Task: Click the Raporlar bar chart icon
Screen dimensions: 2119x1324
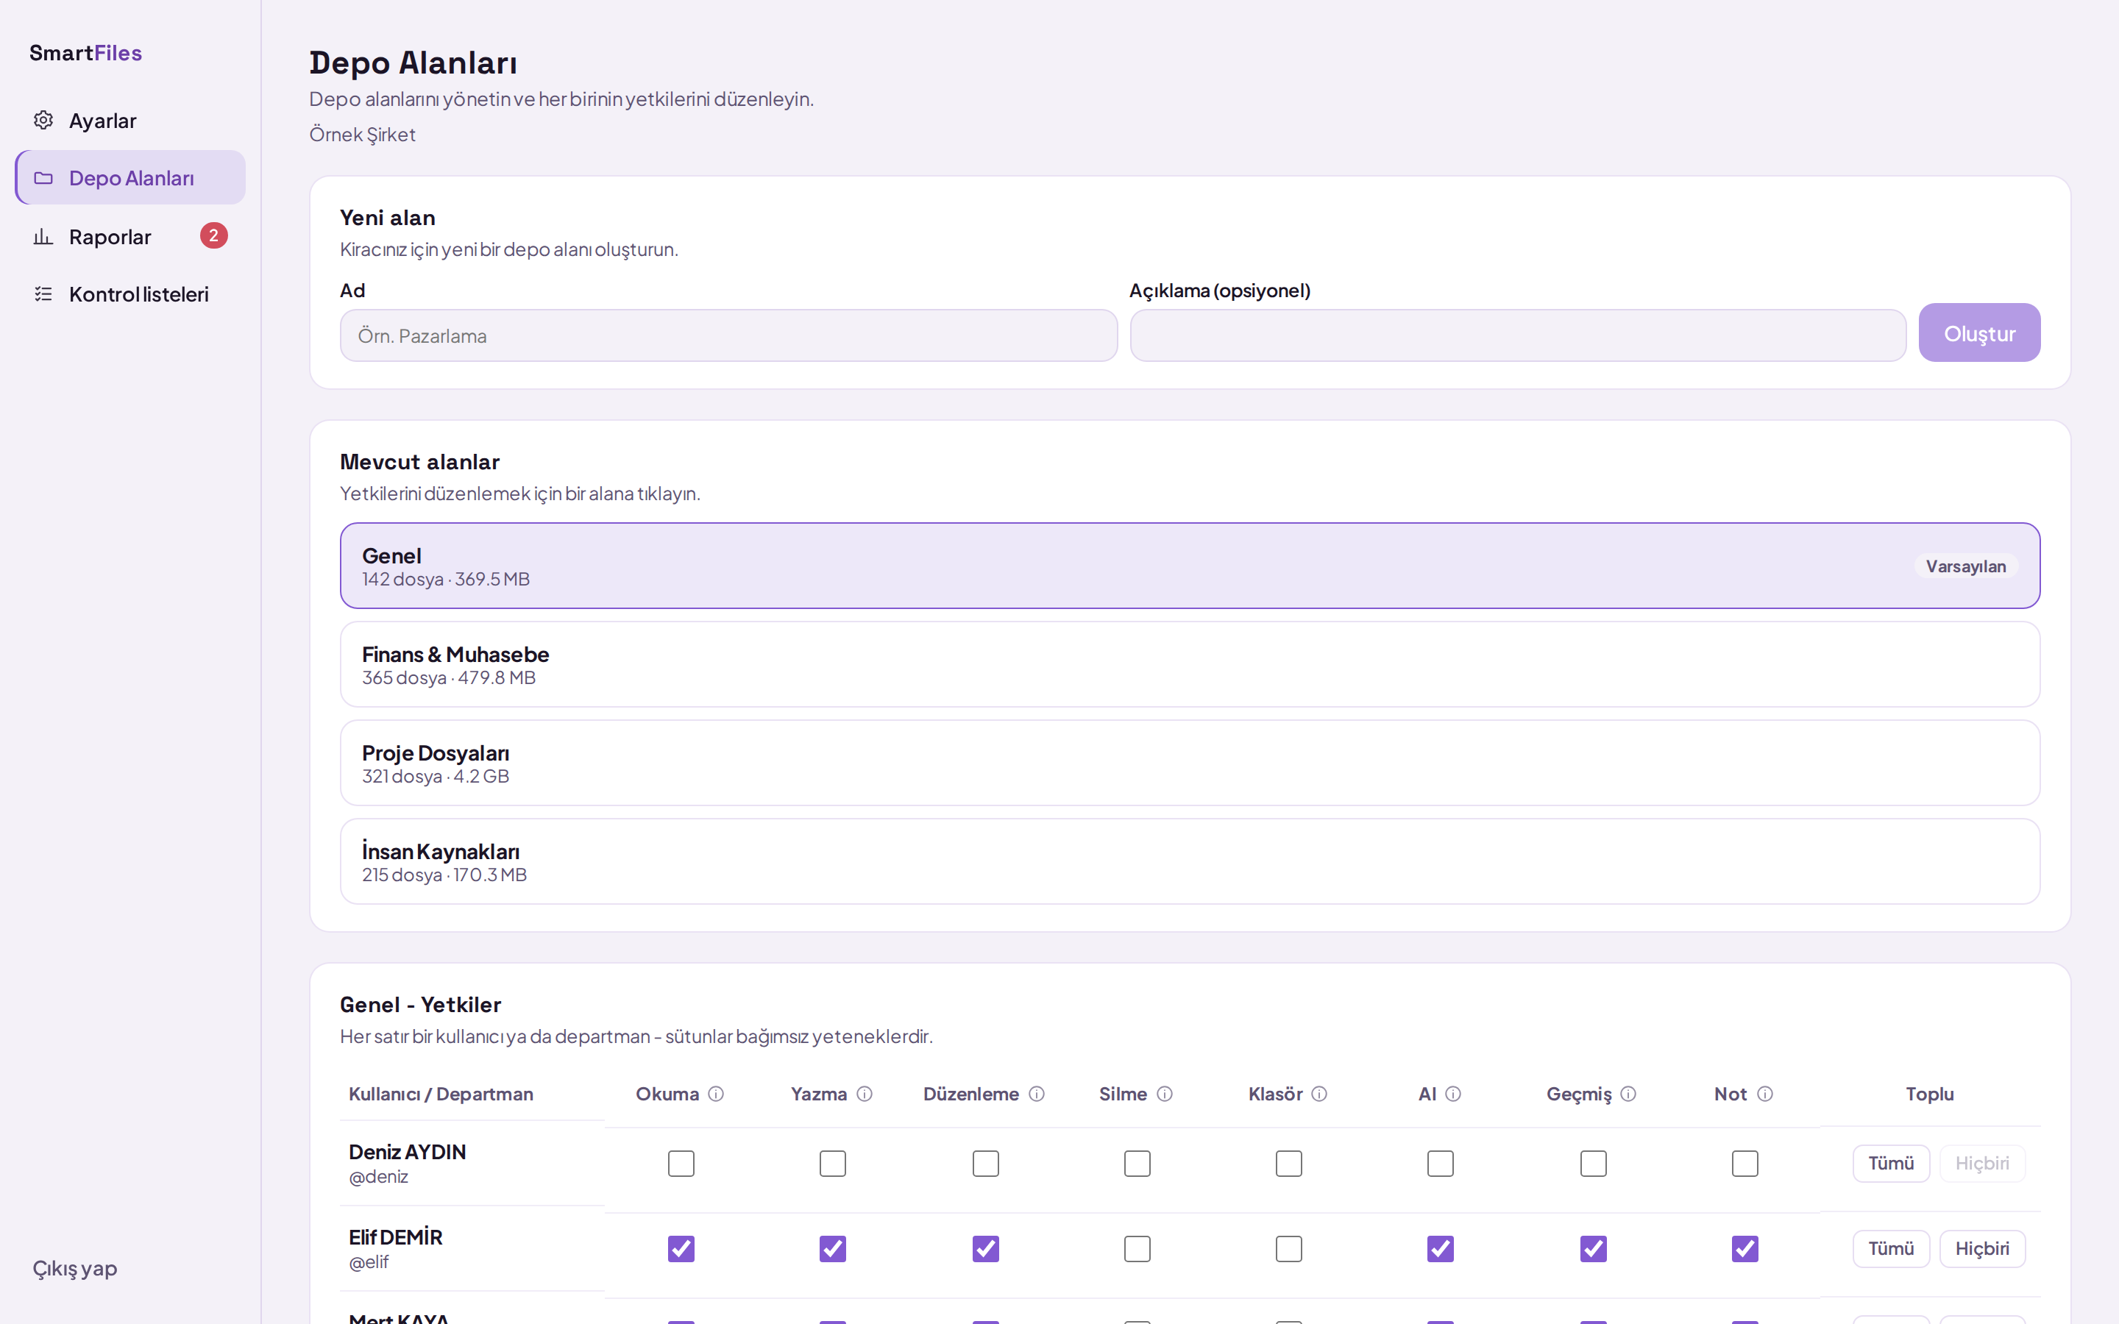Action: [x=43, y=236]
